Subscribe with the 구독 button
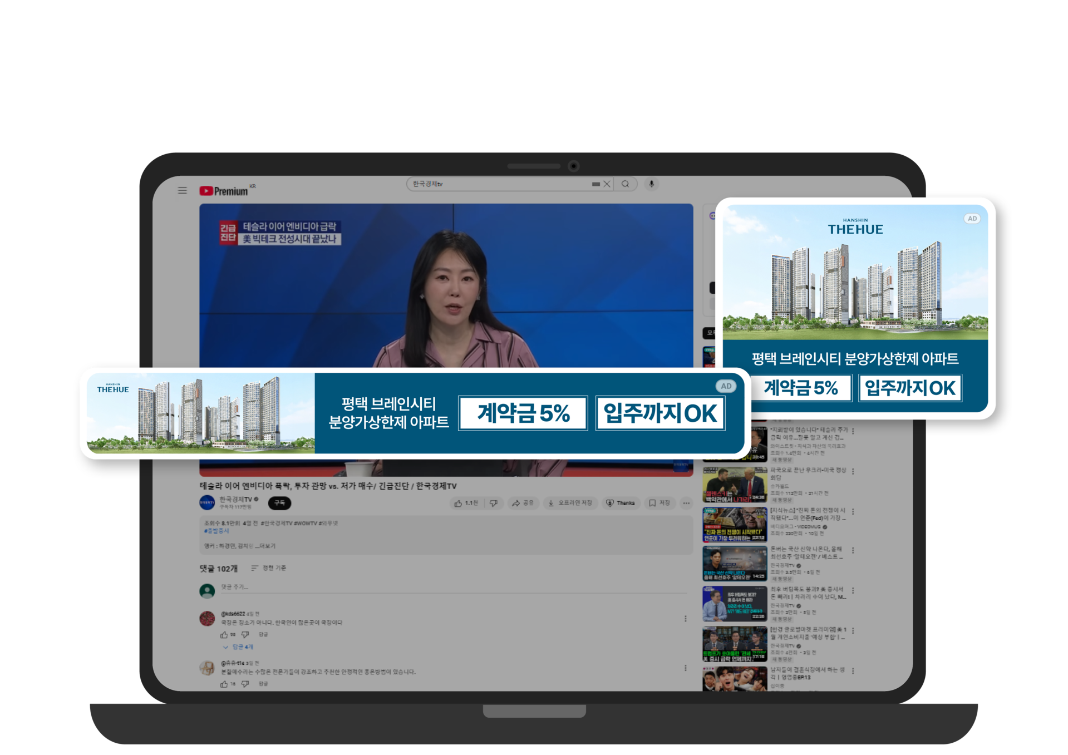1068x755 pixels. point(279,503)
